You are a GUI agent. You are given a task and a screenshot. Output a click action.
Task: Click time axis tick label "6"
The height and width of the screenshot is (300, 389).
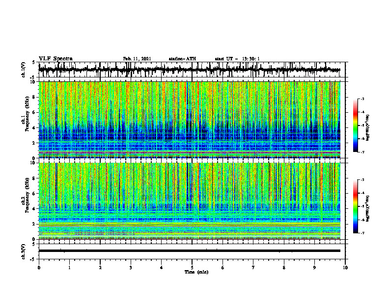point(223,268)
